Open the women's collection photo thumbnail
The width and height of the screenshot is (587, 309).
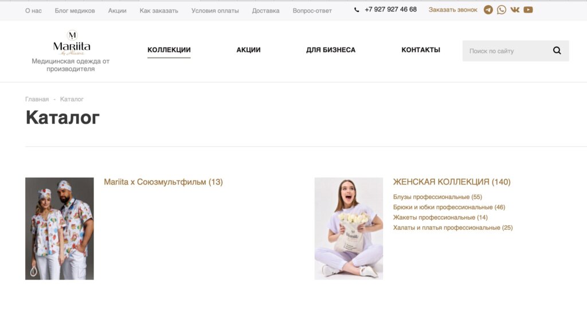coord(349,229)
